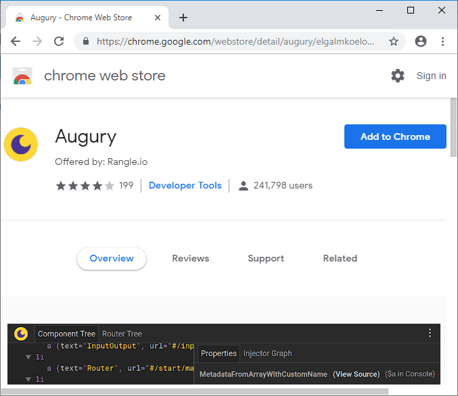Click chrome web store title text

tap(105, 76)
